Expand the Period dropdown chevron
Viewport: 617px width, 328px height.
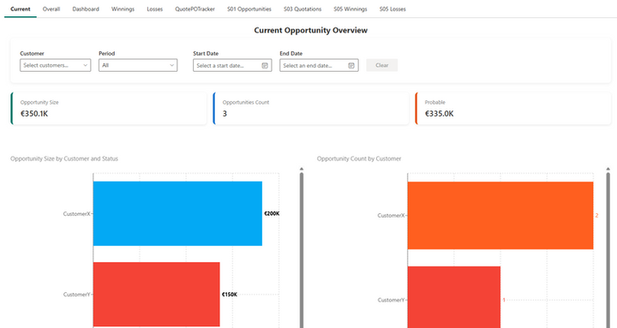click(171, 65)
